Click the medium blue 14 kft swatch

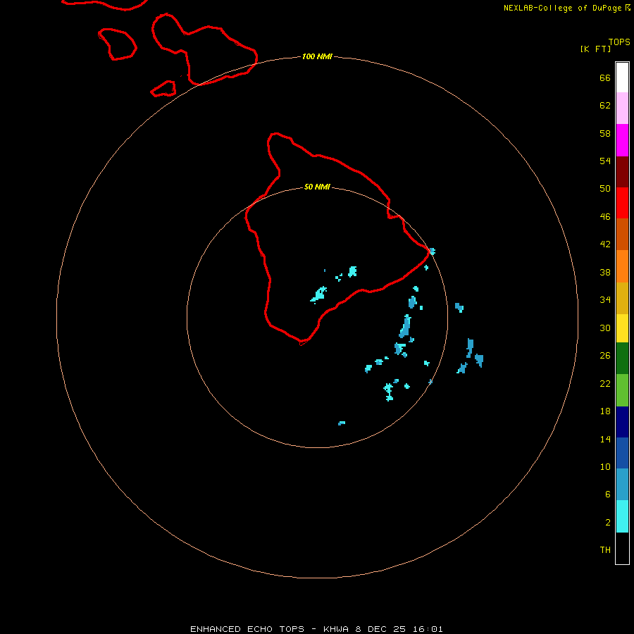coord(622,453)
